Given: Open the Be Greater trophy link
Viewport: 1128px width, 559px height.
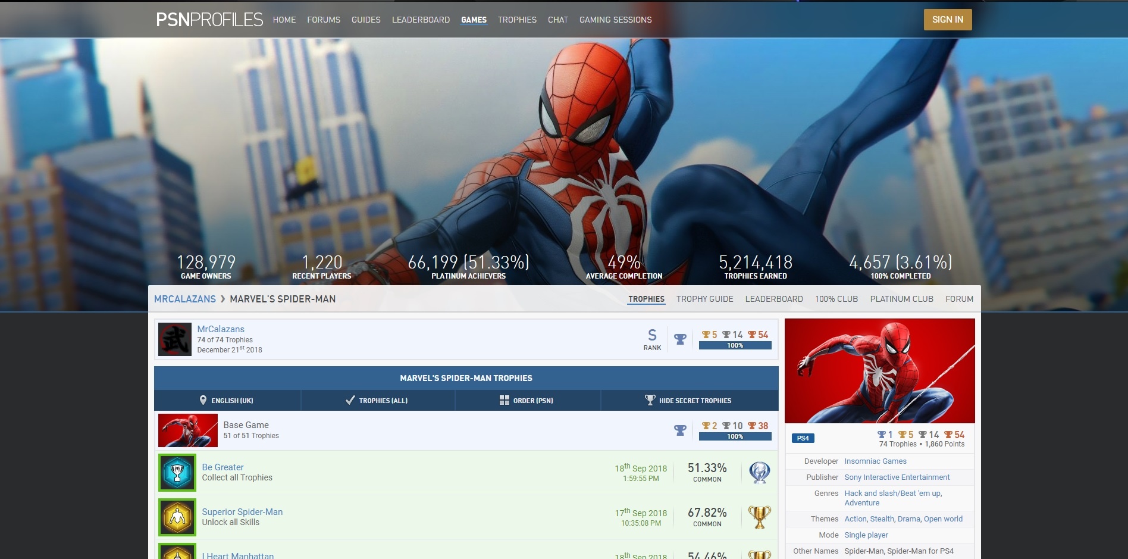Looking at the screenshot, I should [223, 467].
